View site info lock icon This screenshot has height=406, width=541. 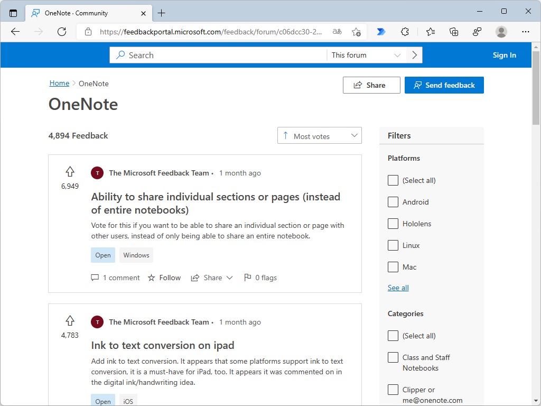(x=88, y=32)
